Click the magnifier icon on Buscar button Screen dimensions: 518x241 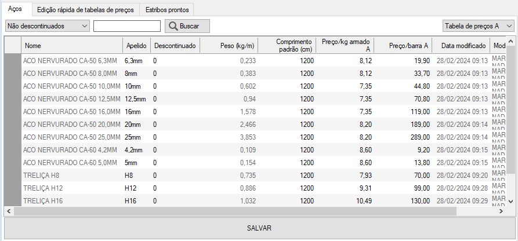tap(173, 26)
